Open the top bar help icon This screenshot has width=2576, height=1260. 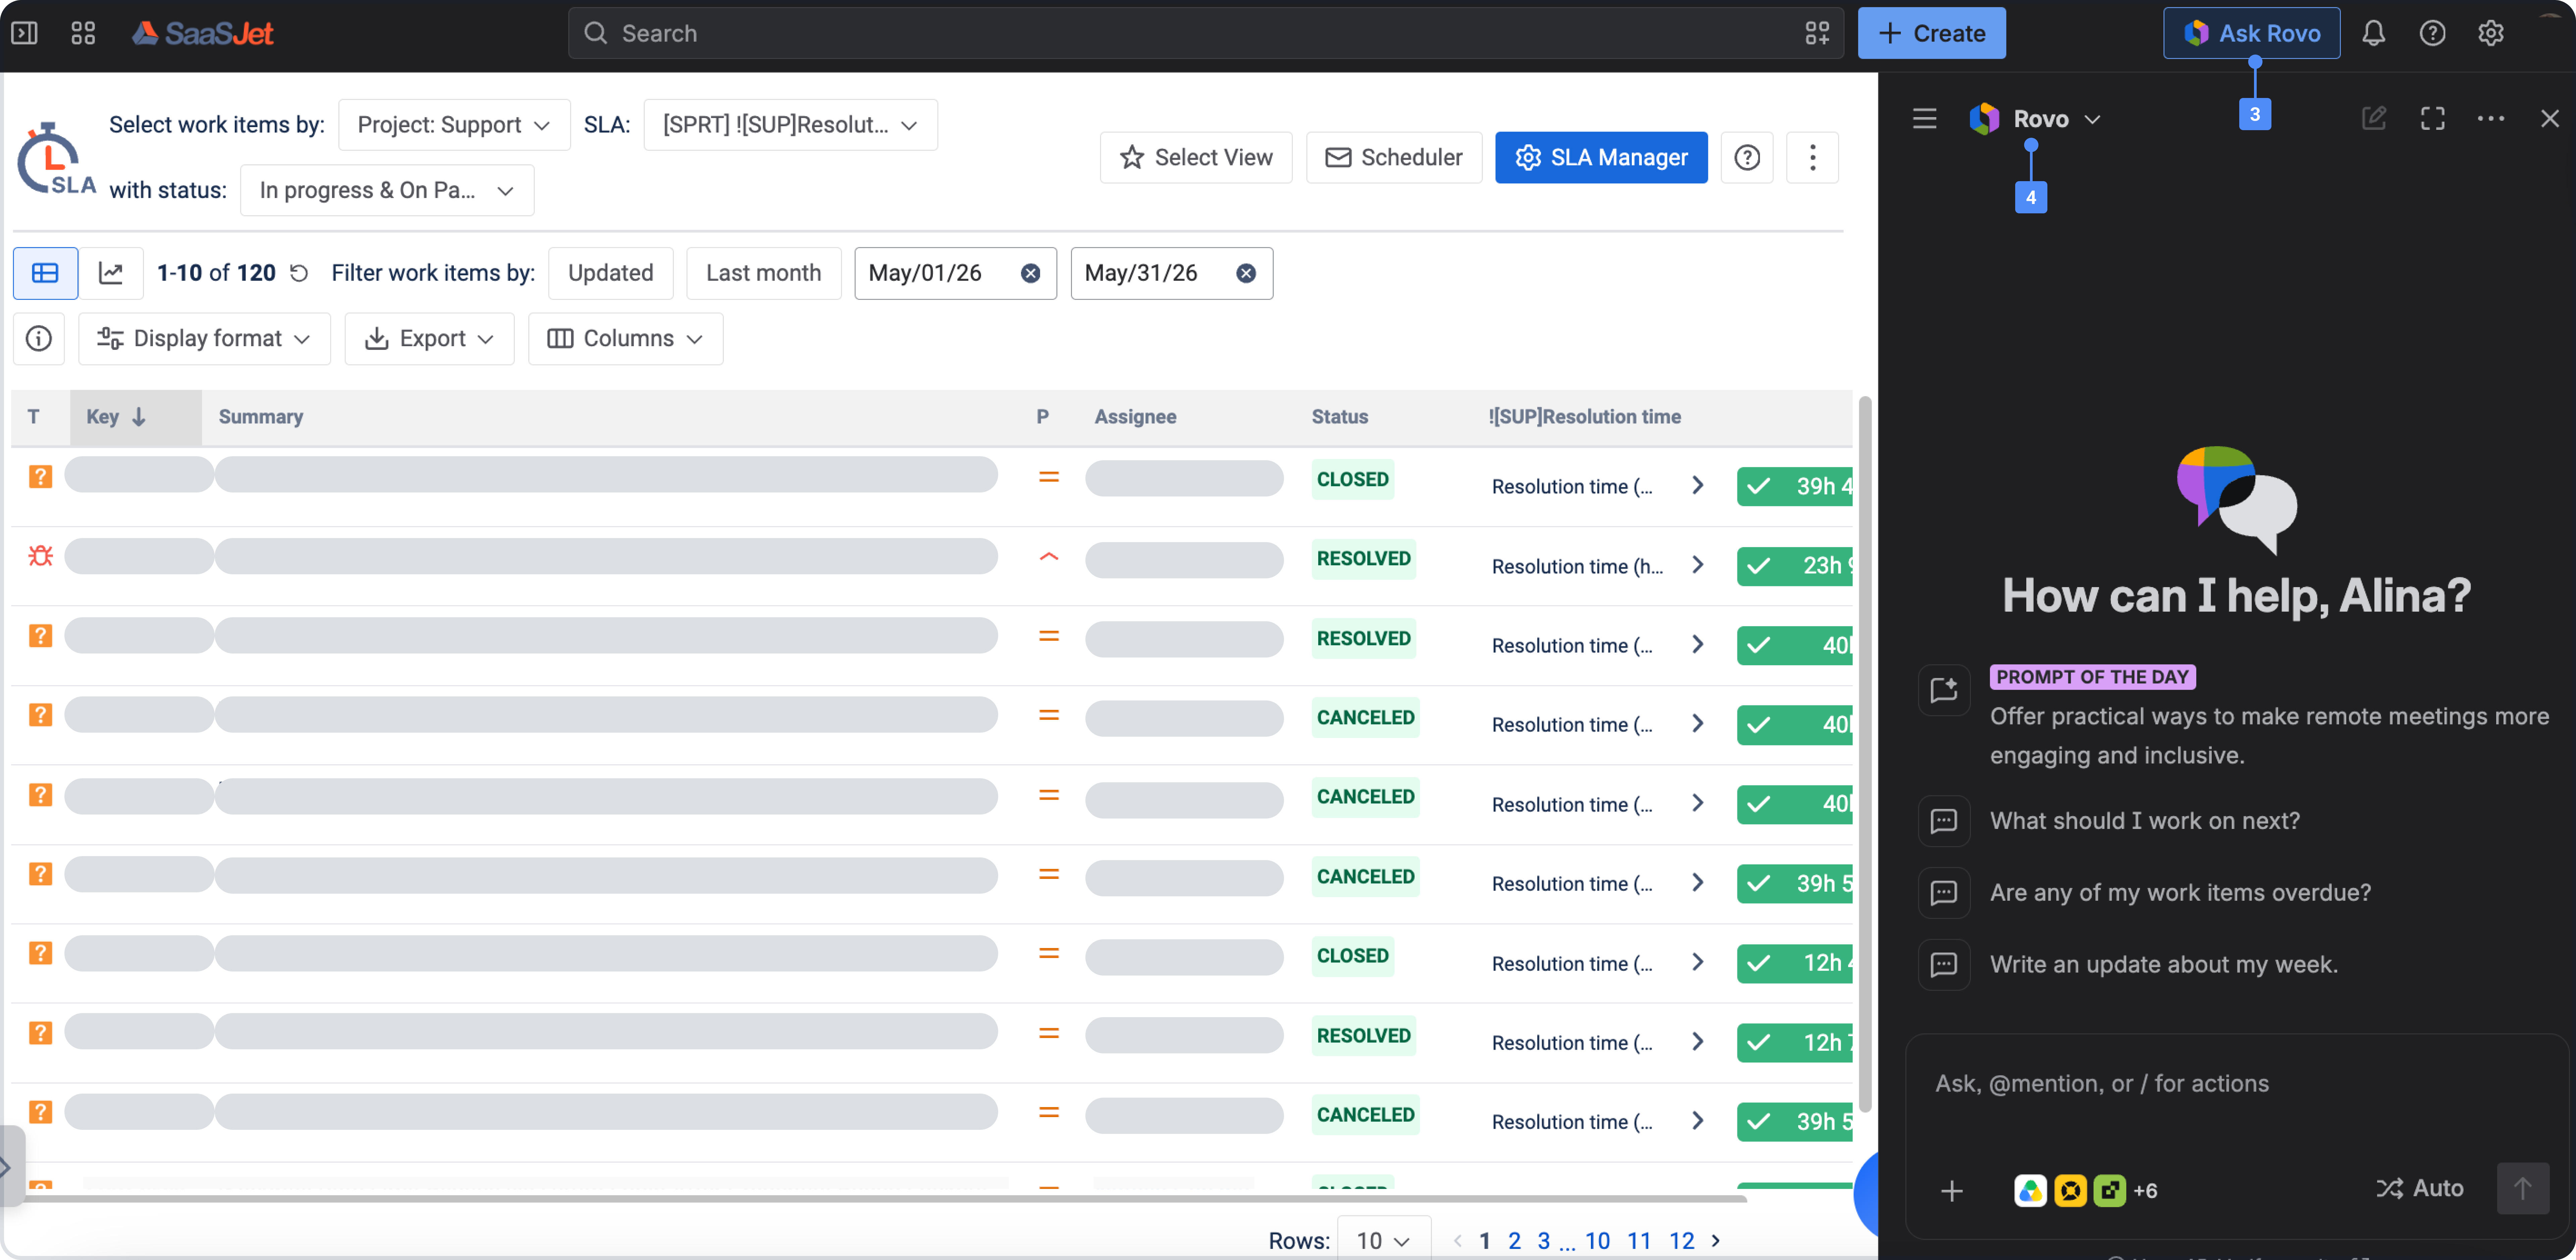point(2432,33)
